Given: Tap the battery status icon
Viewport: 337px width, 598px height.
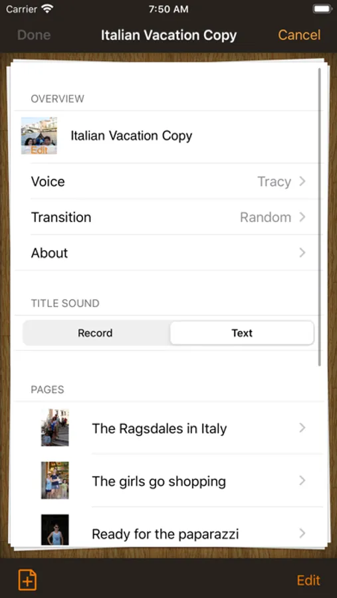Looking at the screenshot, I should pyautogui.click(x=322, y=9).
